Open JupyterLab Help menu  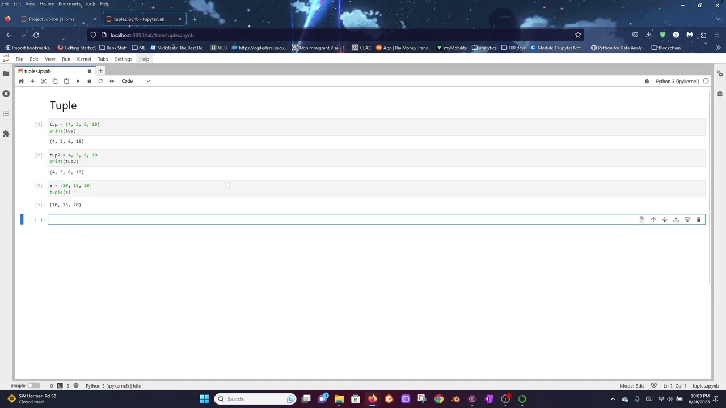point(144,59)
